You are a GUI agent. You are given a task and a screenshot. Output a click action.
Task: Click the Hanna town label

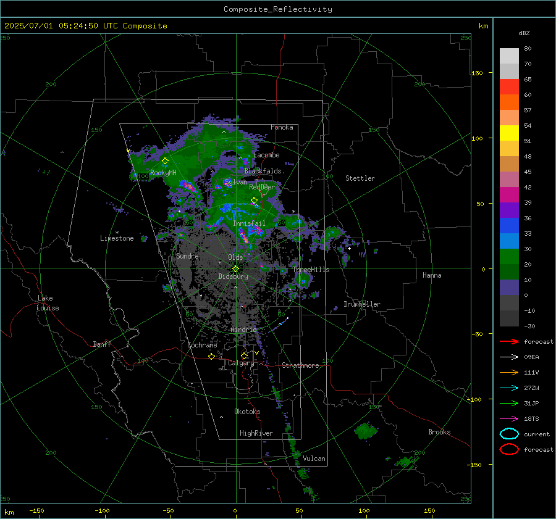click(432, 275)
